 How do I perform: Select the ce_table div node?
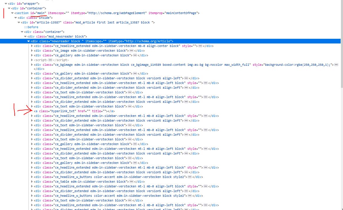80,182
